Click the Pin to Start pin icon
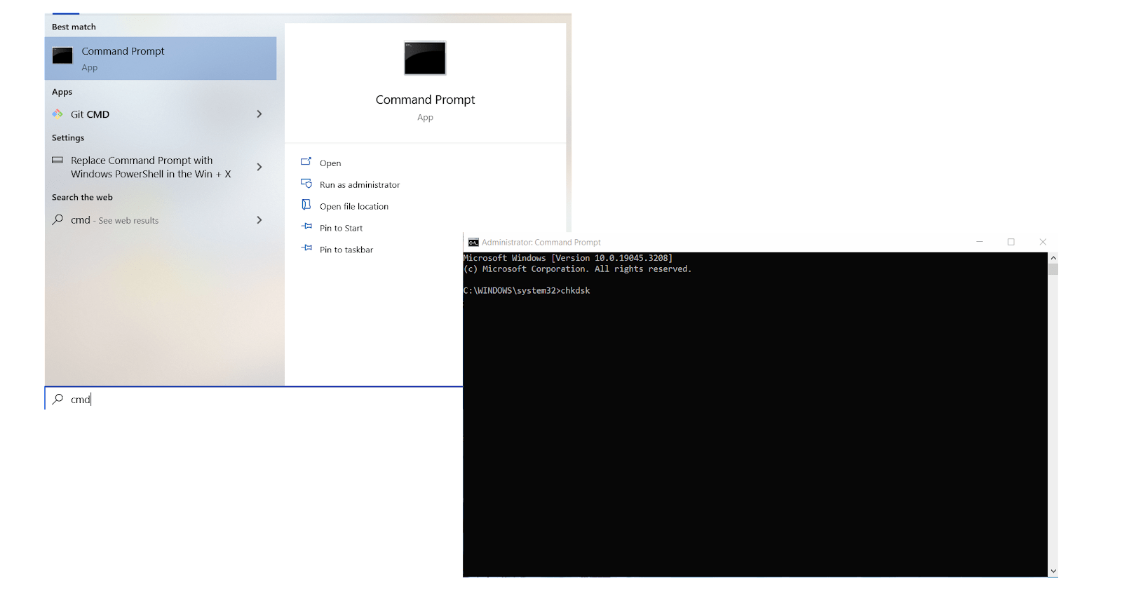 pyautogui.click(x=306, y=226)
